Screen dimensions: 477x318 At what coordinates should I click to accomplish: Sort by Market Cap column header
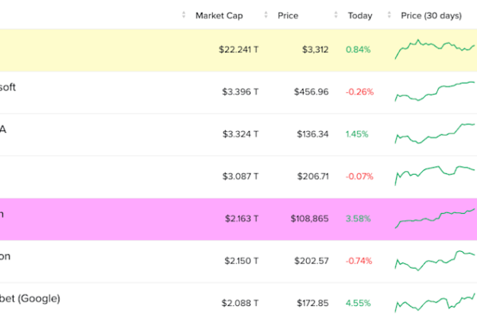click(219, 16)
